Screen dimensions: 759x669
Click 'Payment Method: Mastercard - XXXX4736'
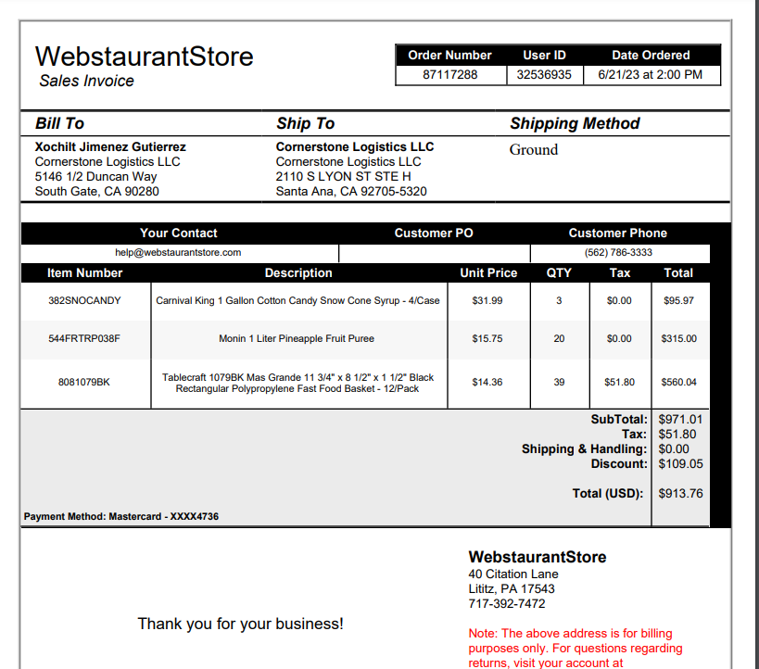[121, 516]
